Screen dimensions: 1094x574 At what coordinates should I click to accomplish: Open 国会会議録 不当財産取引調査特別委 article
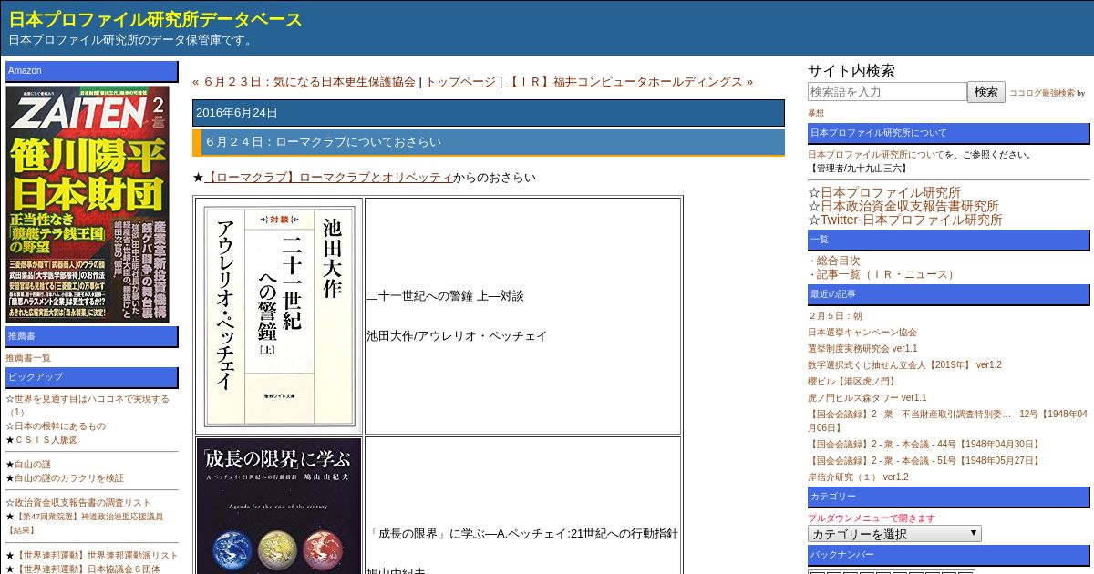click(x=947, y=421)
